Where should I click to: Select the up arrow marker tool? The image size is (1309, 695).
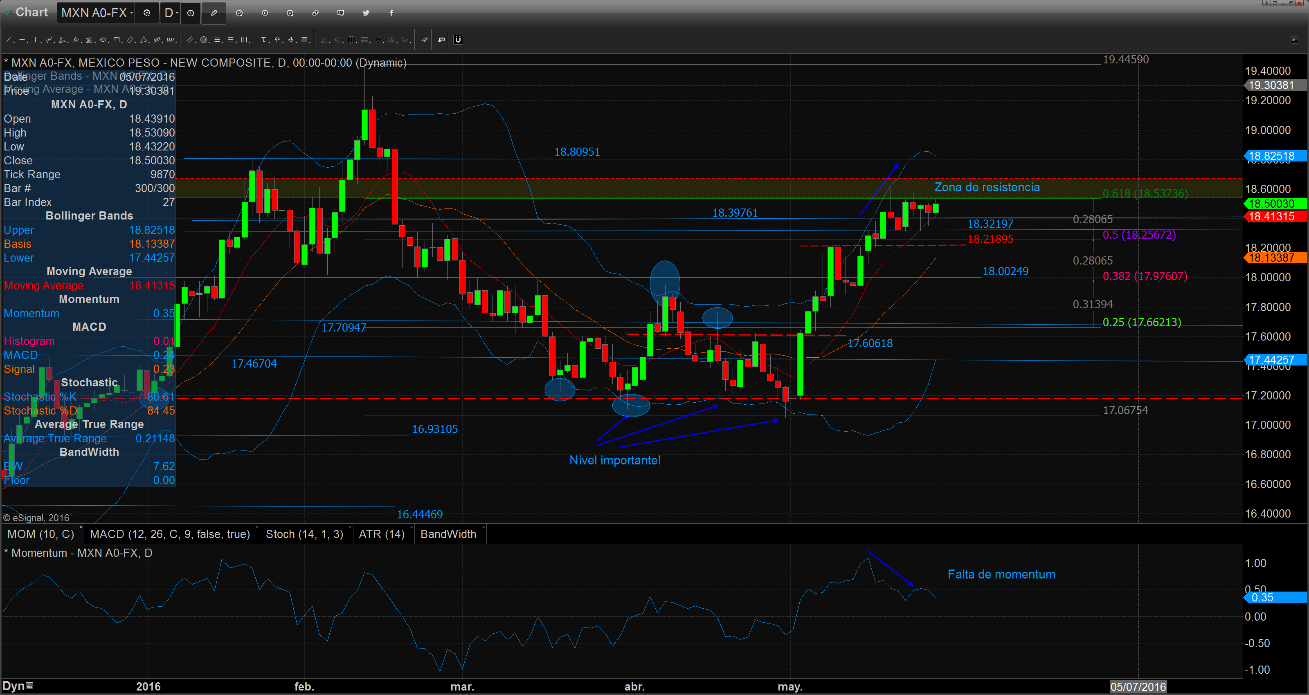(x=277, y=40)
